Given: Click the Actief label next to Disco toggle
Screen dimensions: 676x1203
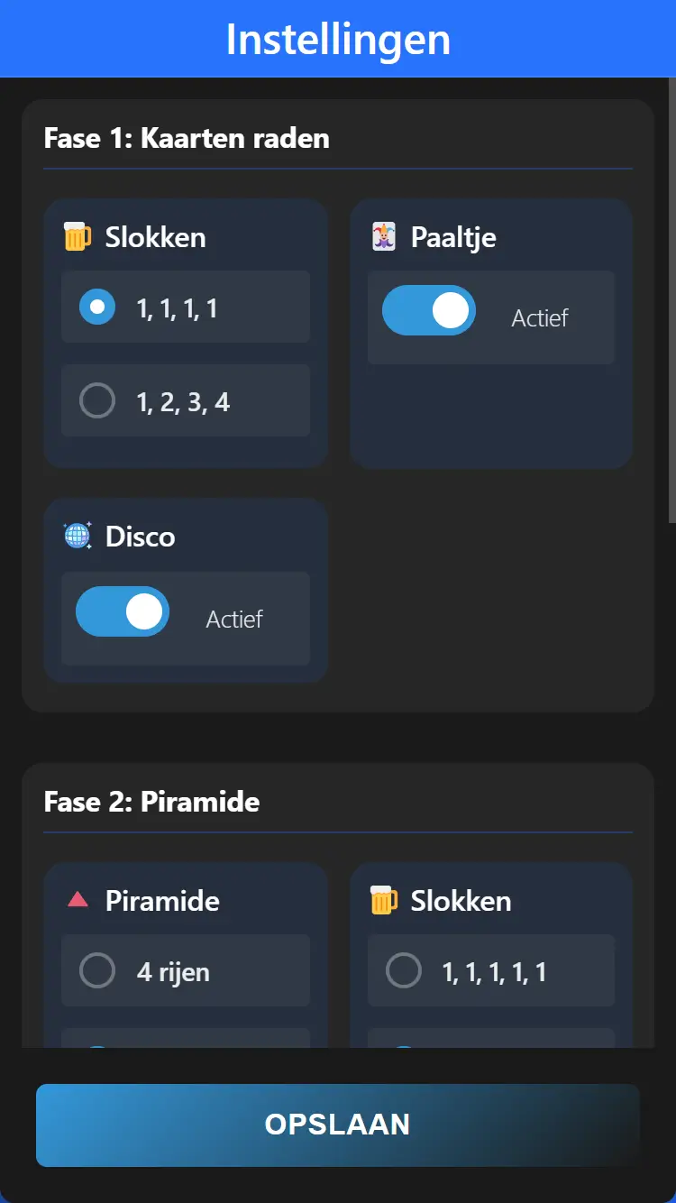Looking at the screenshot, I should pos(234,619).
